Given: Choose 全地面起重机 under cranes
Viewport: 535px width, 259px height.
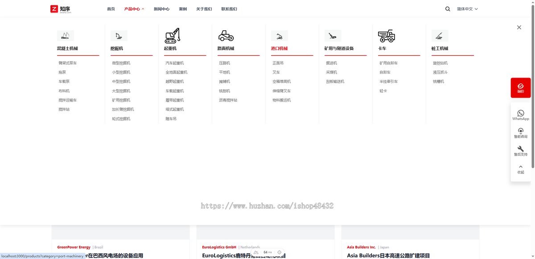Looking at the screenshot, I should point(177,72).
